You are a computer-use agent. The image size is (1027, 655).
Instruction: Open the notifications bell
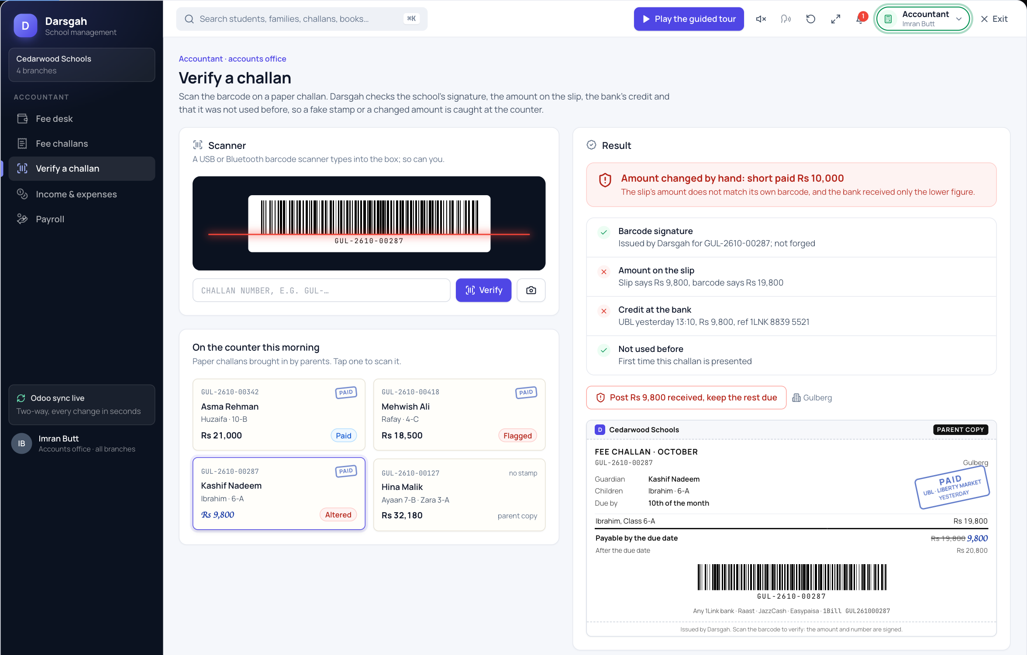point(861,19)
